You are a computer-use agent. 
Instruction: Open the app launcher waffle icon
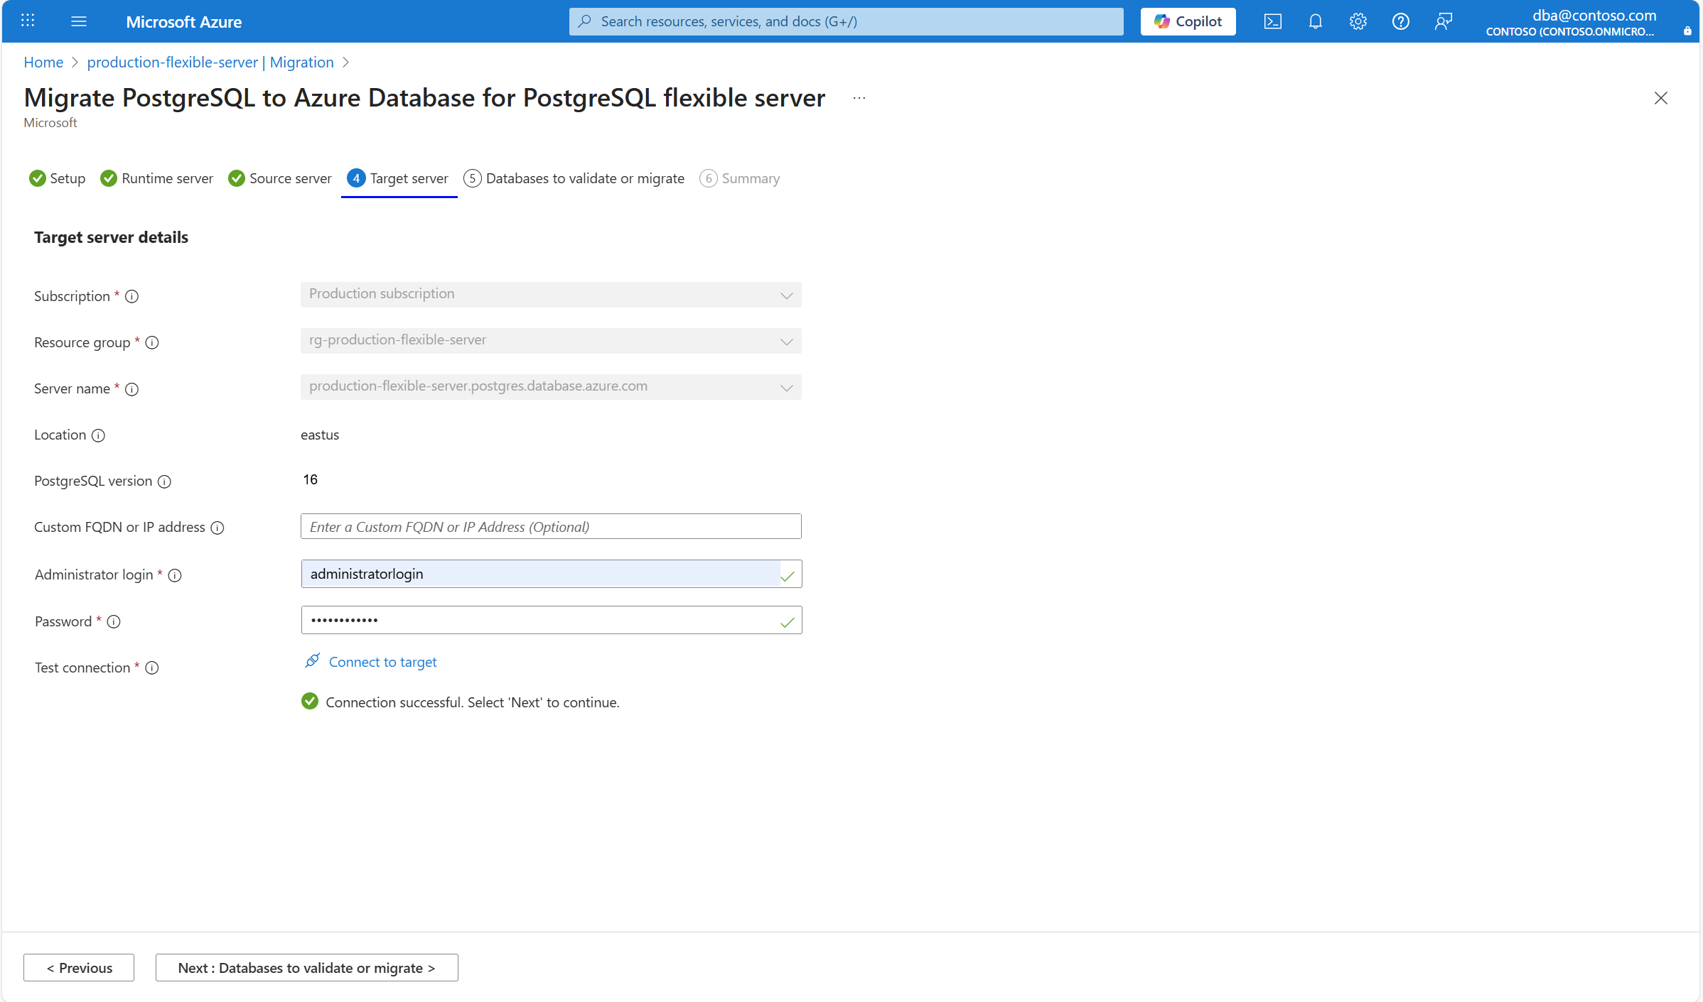click(x=28, y=21)
